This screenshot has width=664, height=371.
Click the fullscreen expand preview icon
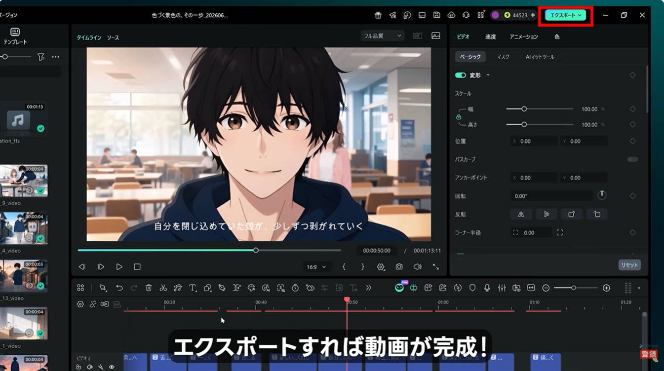pyautogui.click(x=436, y=267)
